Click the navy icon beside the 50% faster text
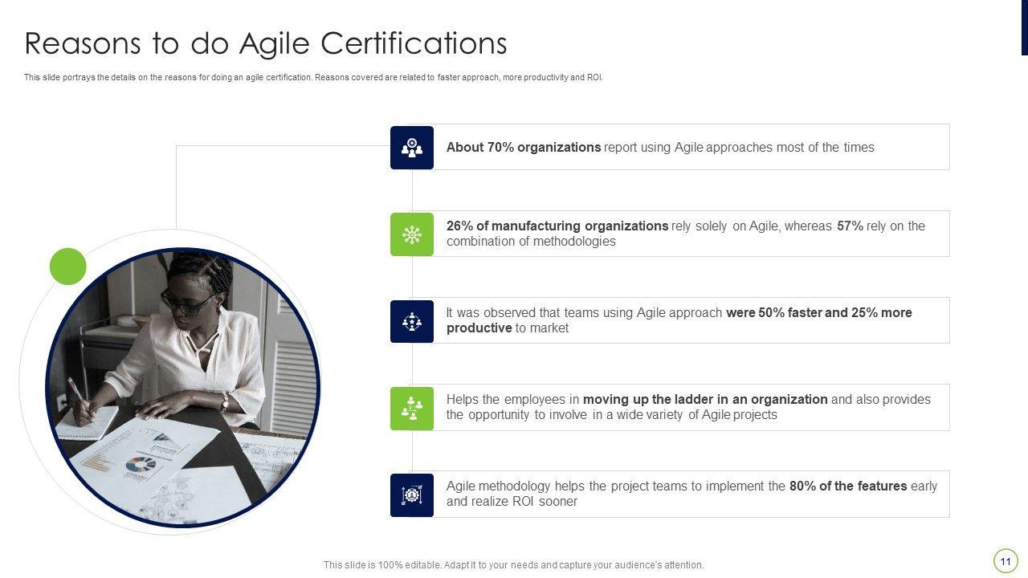This screenshot has width=1028, height=578. [x=412, y=321]
